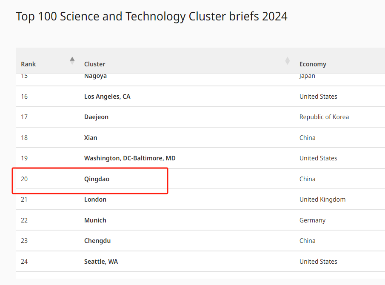The image size is (385, 285).
Task: Open the Los Angeles, CA cluster
Action: coord(107,97)
